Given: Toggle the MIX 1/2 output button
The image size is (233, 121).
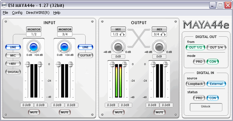Looking at the screenshot, I should [118, 29].
